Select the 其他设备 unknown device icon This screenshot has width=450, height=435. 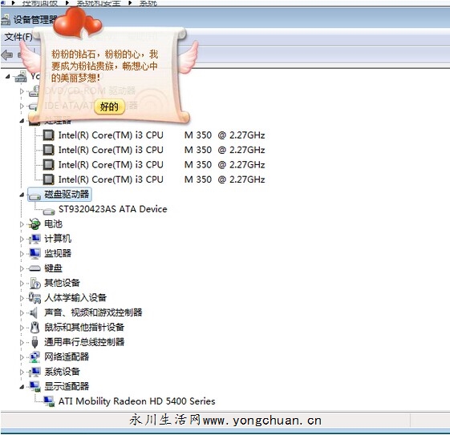pos(35,284)
